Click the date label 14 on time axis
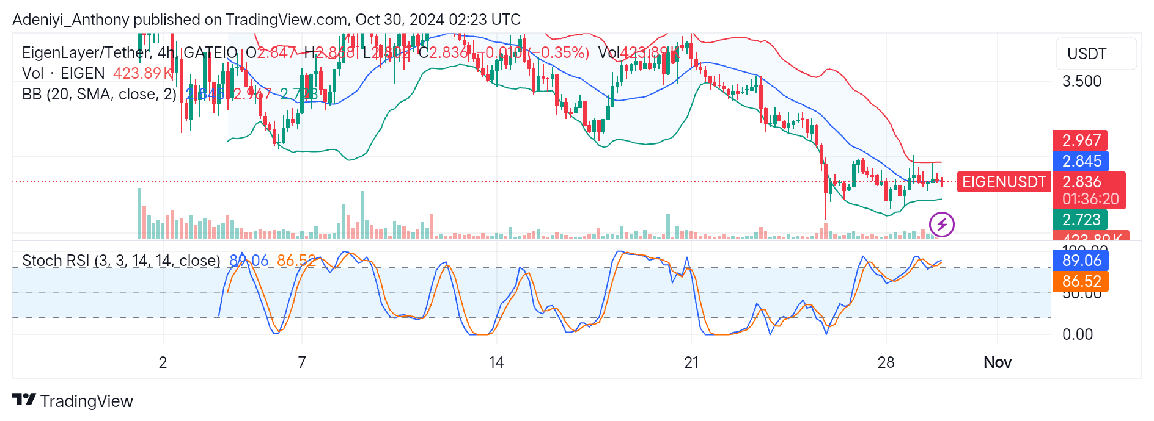This screenshot has width=1154, height=421. 496,362
